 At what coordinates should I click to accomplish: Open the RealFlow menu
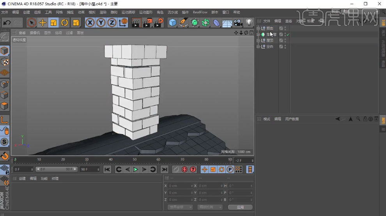(x=200, y=12)
